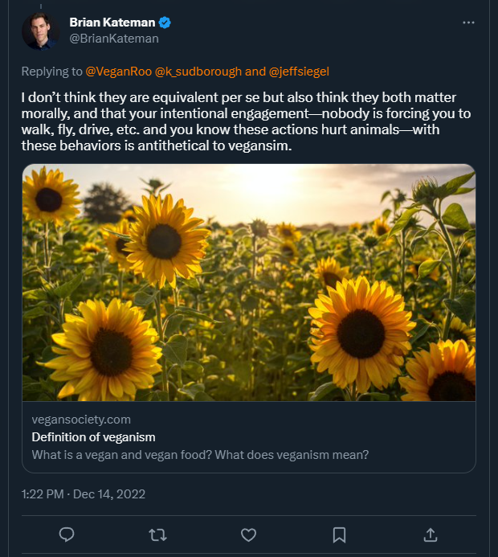Open the 'Definition of veganism' card title
The image size is (498, 557).
pyautogui.click(x=93, y=437)
